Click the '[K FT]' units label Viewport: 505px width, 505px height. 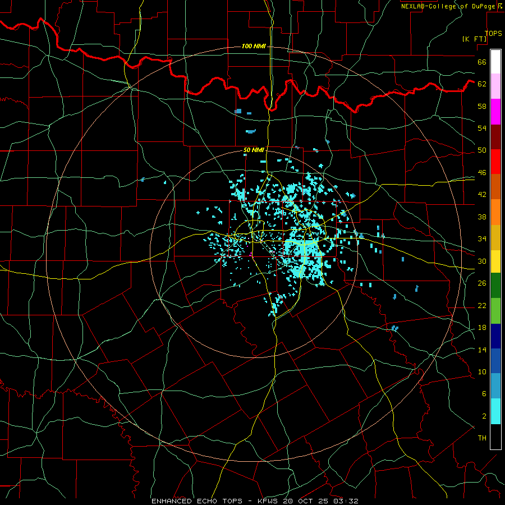[474, 39]
